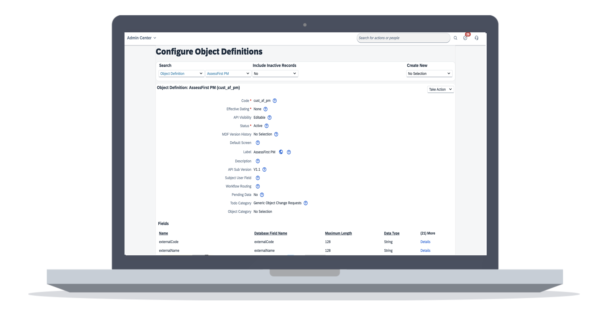The height and width of the screenshot is (316, 589).
Task: Sort fields by Database Field Name header
Action: point(271,233)
